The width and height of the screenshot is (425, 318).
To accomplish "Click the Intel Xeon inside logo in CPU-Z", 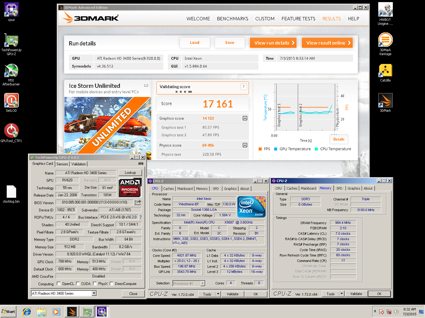I will (x=251, y=207).
